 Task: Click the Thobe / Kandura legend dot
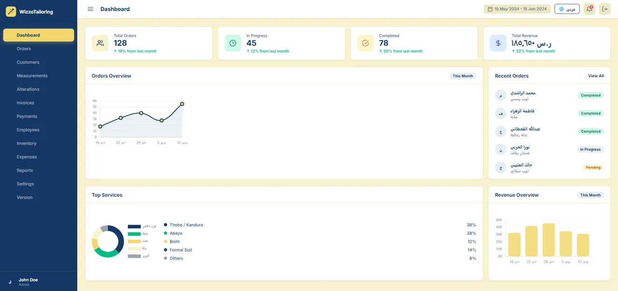[x=166, y=225]
